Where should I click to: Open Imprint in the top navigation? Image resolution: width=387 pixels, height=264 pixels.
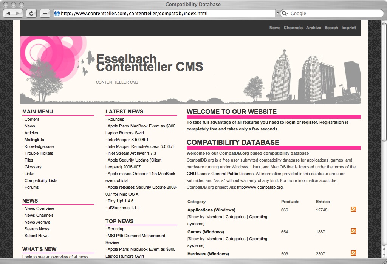[x=348, y=28]
